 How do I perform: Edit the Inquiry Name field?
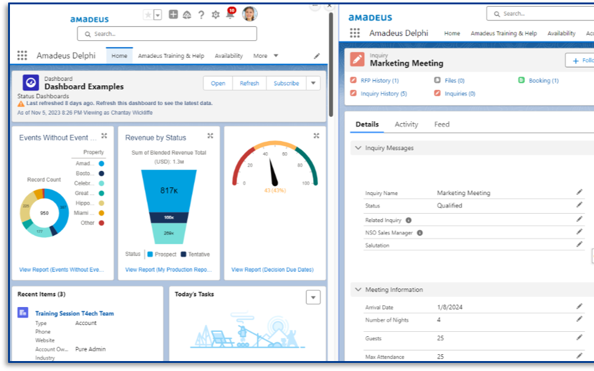pyautogui.click(x=579, y=192)
